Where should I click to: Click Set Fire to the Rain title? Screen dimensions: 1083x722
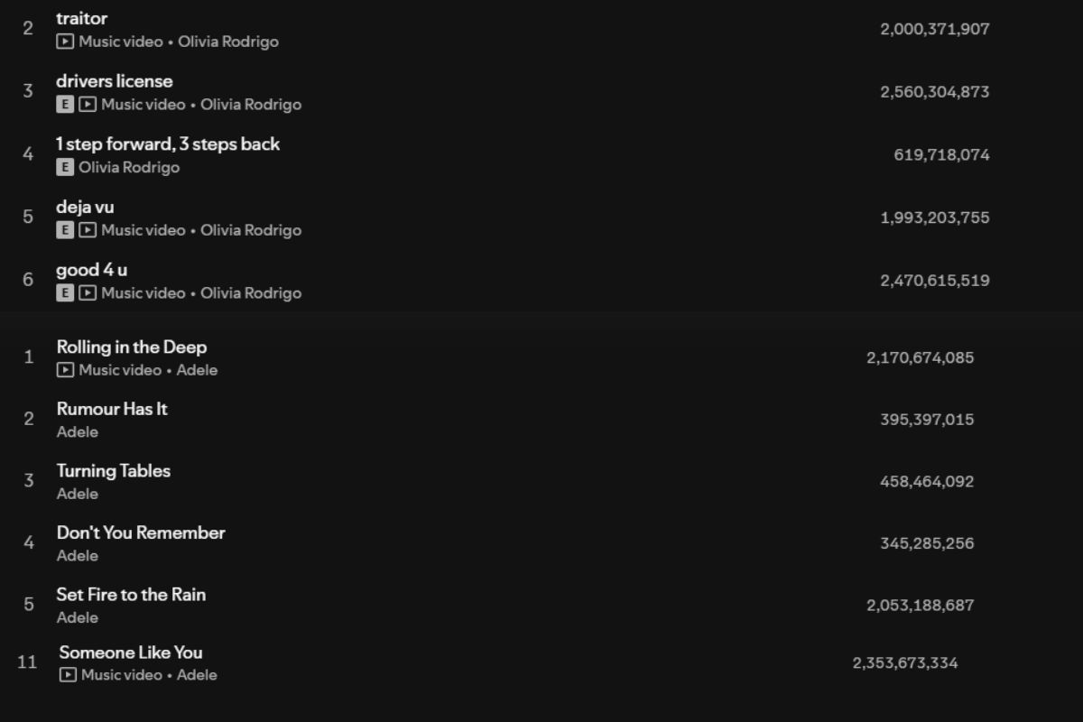[x=131, y=595]
